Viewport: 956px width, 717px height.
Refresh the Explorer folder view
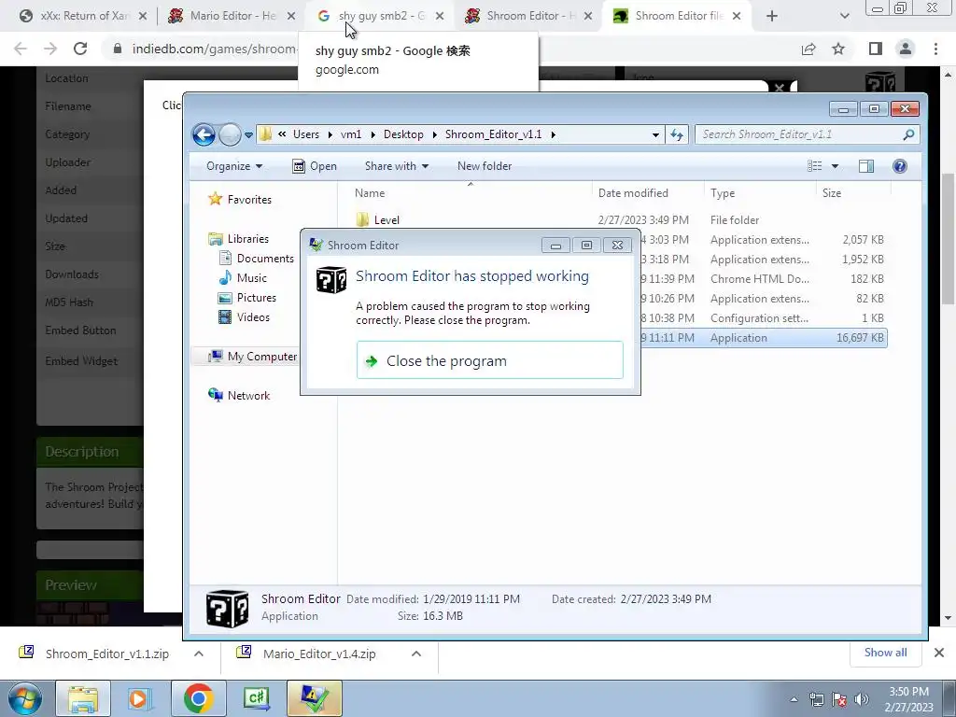coord(677,134)
